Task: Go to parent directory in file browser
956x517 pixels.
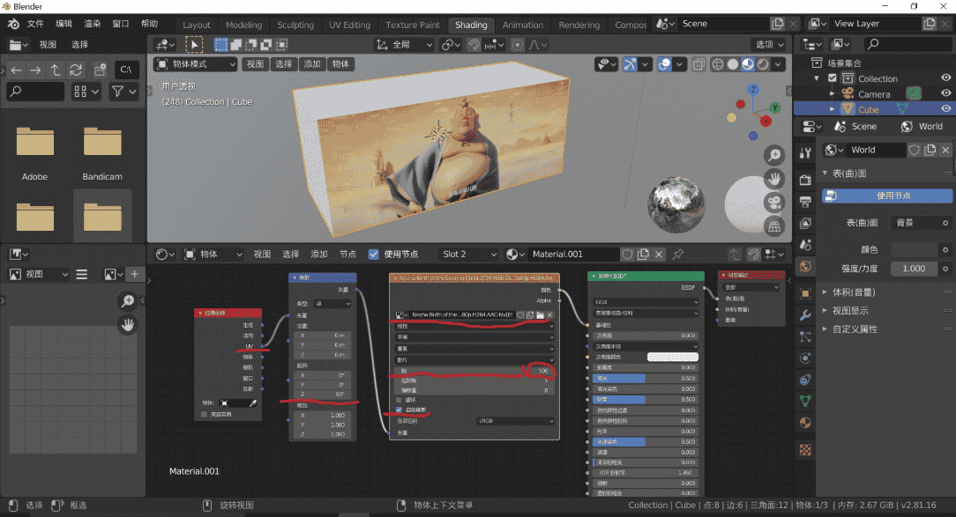Action: [56, 70]
